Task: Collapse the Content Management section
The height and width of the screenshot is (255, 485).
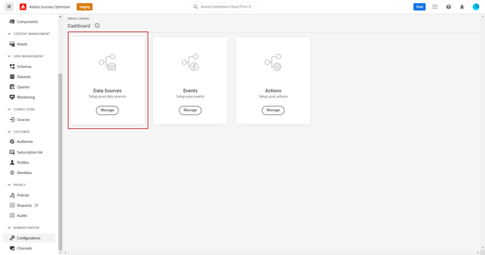Action: 9,34
